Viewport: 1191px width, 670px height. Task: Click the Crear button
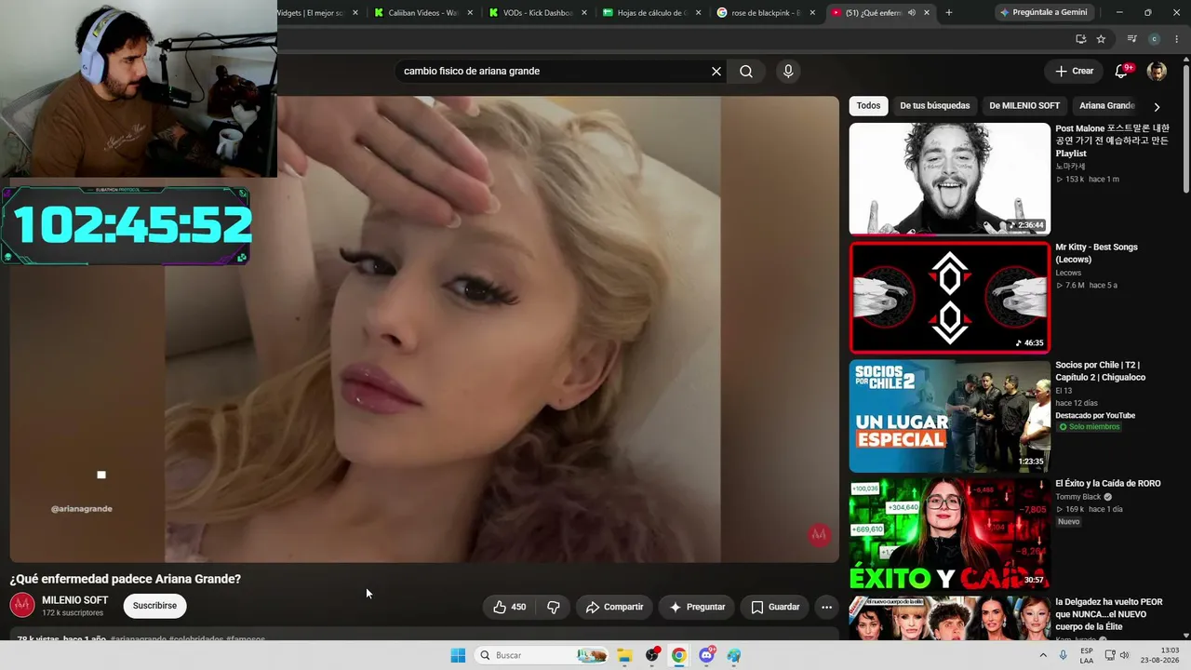[1075, 71]
